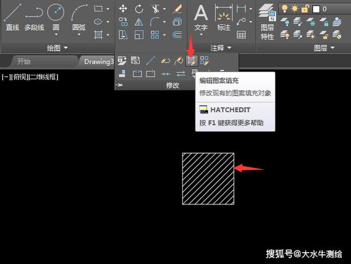Click the Text (文字) button
Viewport: 351px width, 264px height.
201,18
